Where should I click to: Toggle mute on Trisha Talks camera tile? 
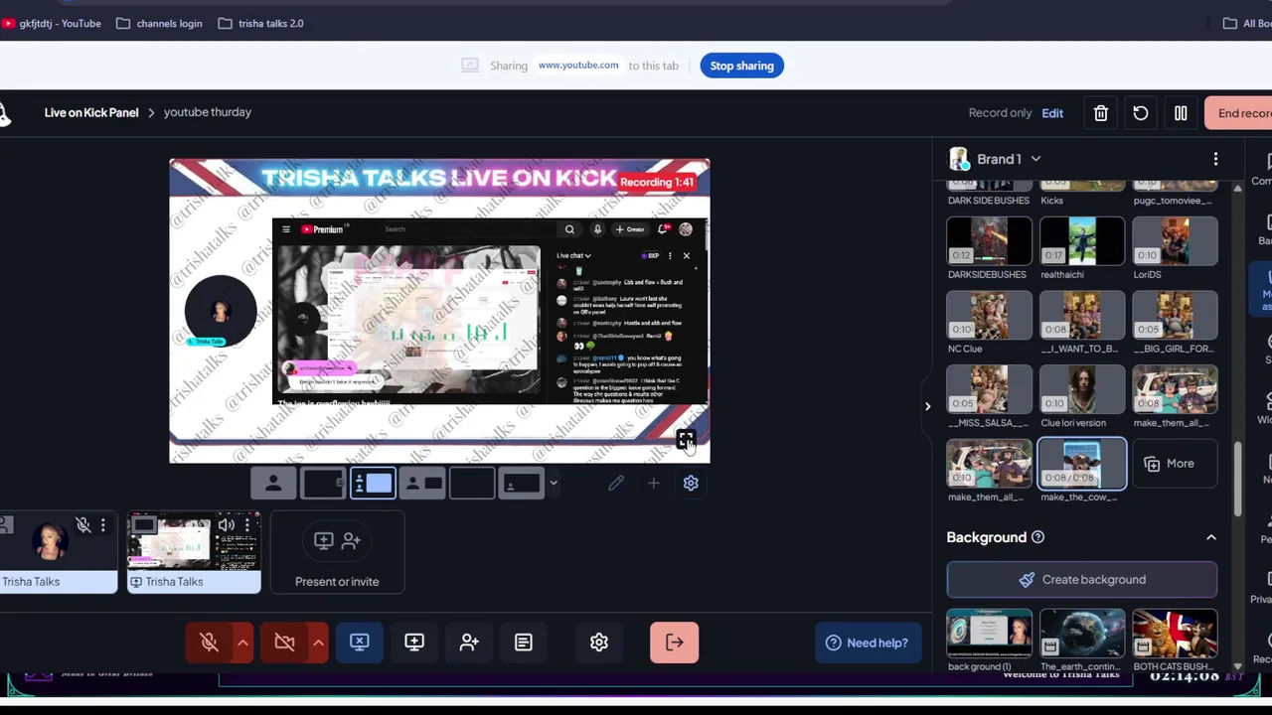click(83, 524)
